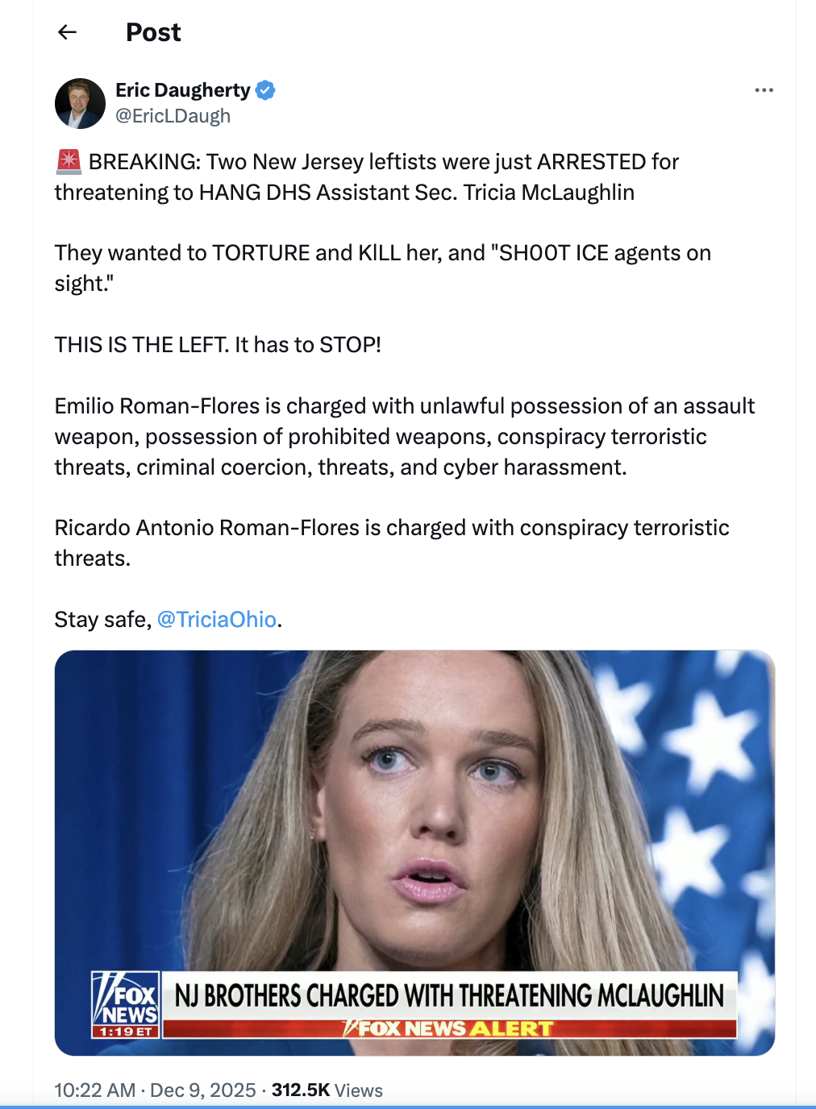The image size is (816, 1109).
Task: Click the 312.5K Views count
Action: click(327, 1090)
